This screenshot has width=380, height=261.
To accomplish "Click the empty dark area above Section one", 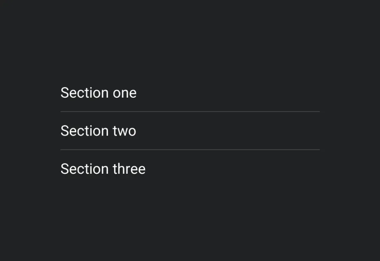I will click(x=190, y=36).
